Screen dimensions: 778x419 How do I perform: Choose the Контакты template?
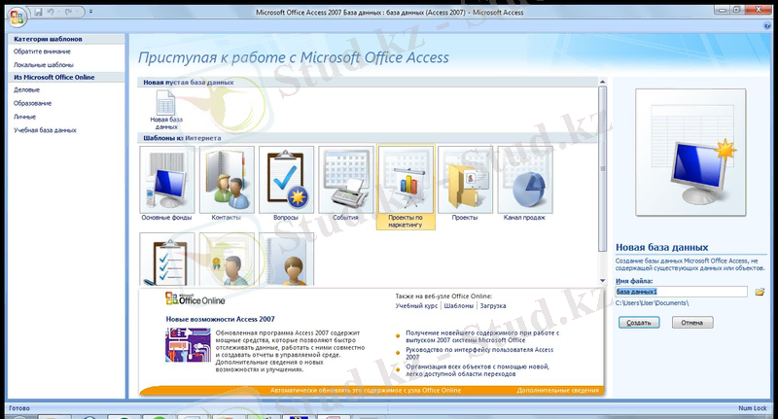pos(227,184)
